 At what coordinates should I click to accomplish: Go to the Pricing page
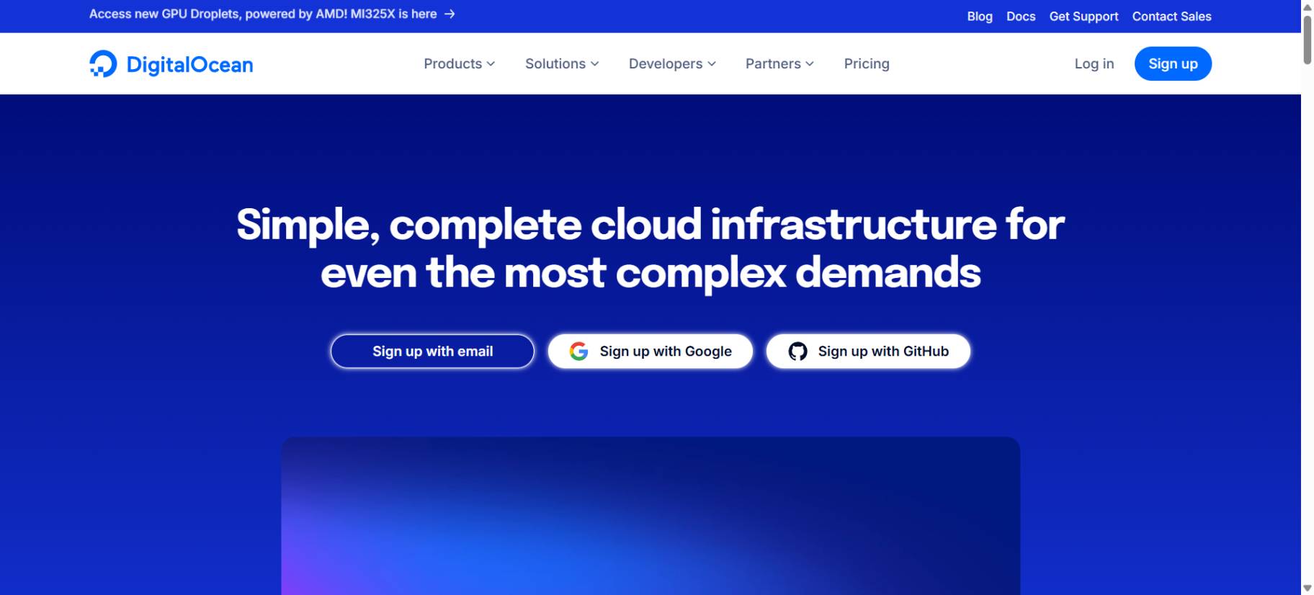(867, 63)
